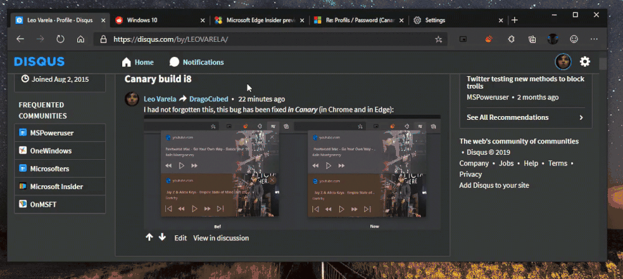Image resolution: width=623 pixels, height=279 pixels.
Task: Switch to Re: Profils / Password tab
Action: coord(359,20)
